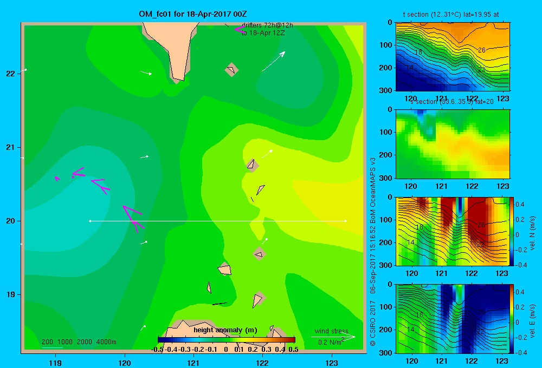Viewport: 542px width, 368px height.
Task: Select the magenta drifter legend arrow near the map top
Action: pos(240,29)
